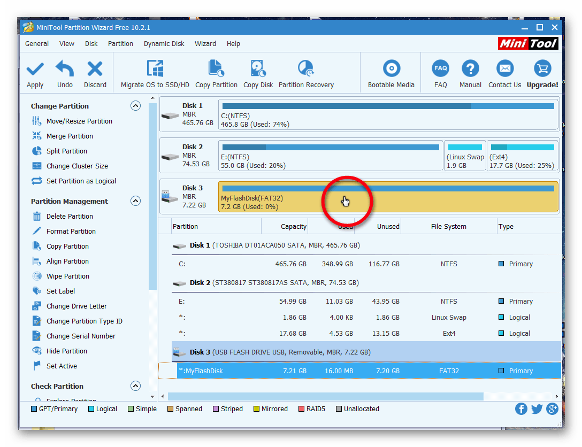The height and width of the screenshot is (447, 582).
Task: Open the Wizard menu
Action: click(x=205, y=44)
